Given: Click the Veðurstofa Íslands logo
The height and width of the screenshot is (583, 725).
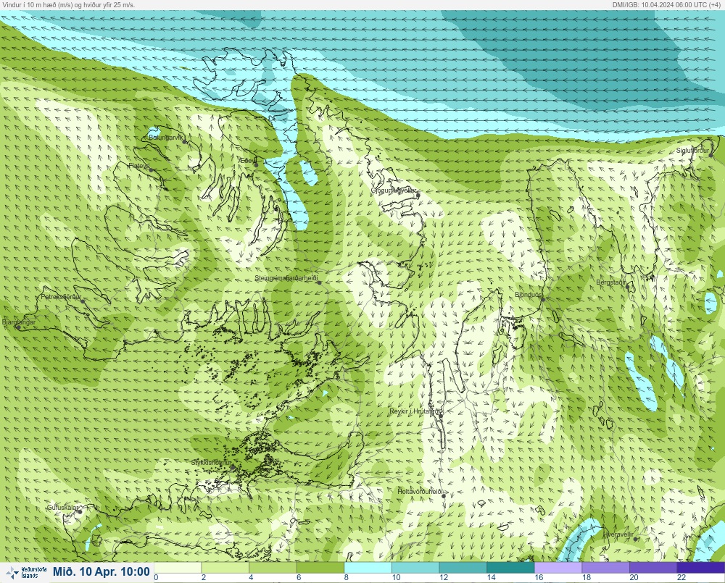Looking at the screenshot, I should tap(26, 573).
